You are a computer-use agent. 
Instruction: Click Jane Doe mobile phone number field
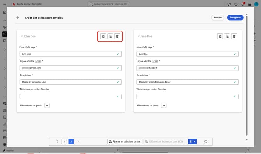tap(188, 96)
